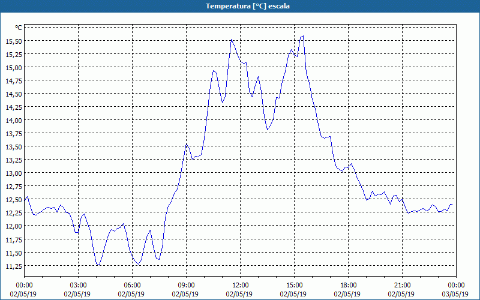The height and width of the screenshot is (300, 480).
Task: Click the 02/05/19 date under first 00:00
Action: point(23,294)
